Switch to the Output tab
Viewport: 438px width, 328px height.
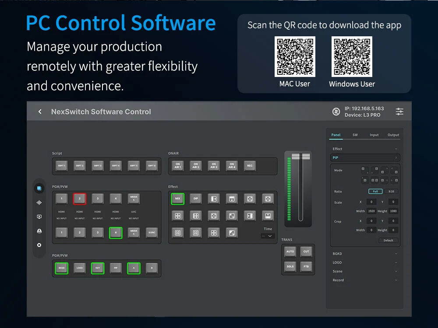pos(393,135)
